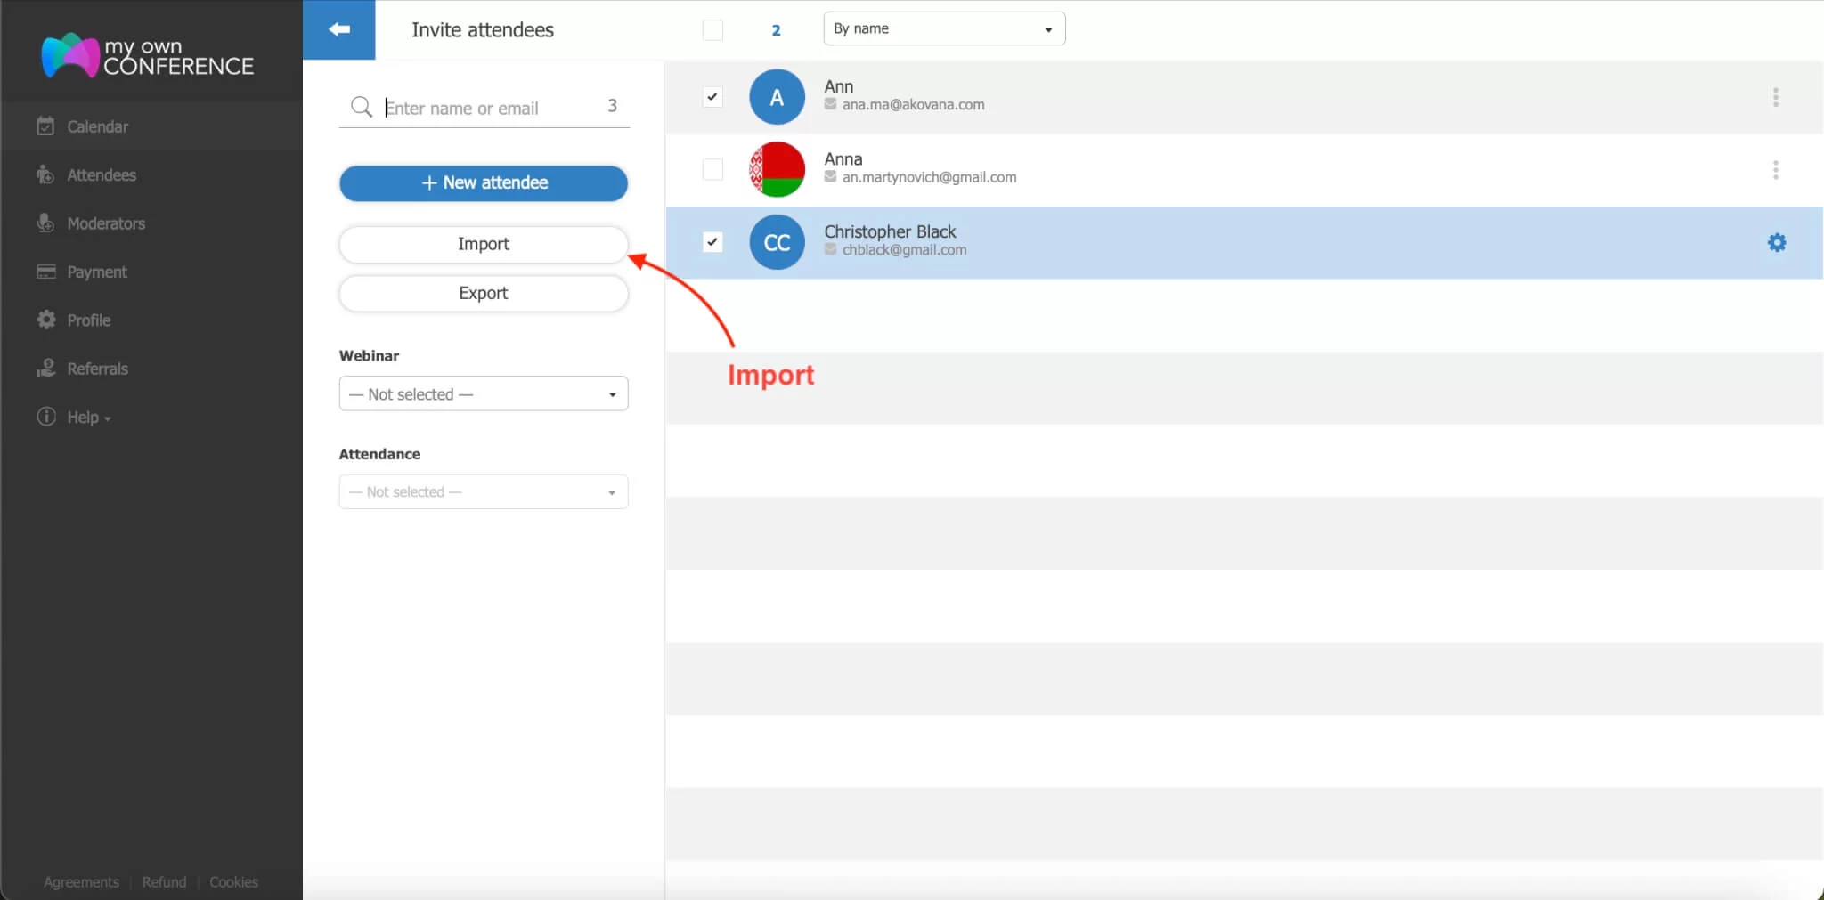Uncheck the checkbox for Christopher Black
Viewport: 1824px width, 900px height.
(712, 242)
